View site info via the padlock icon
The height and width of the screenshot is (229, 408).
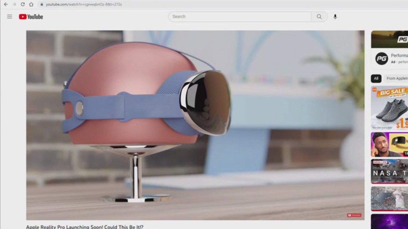[41, 4]
